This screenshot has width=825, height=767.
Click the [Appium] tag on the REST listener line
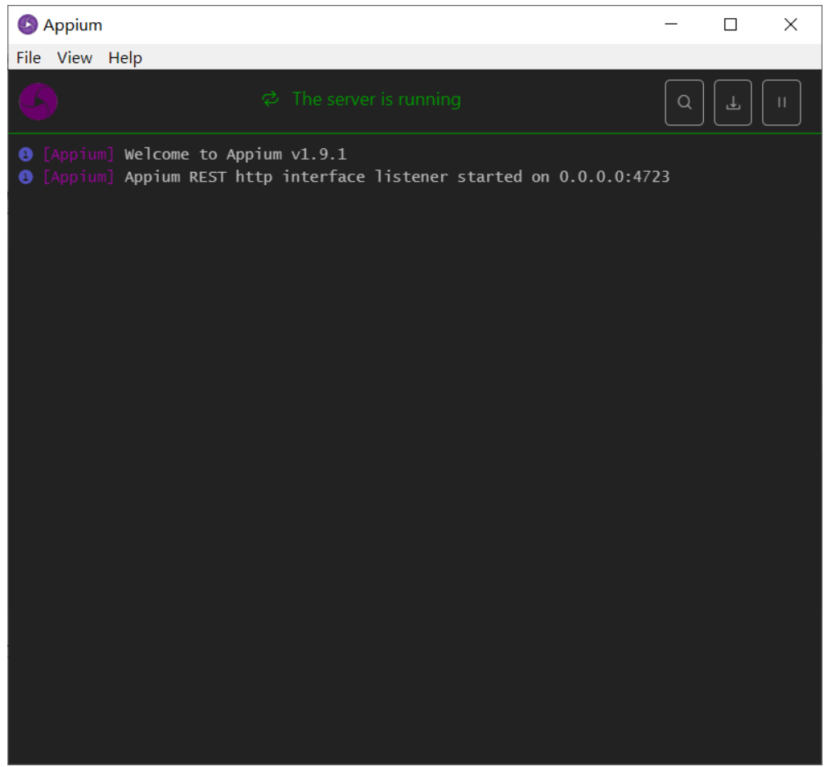tap(79, 177)
